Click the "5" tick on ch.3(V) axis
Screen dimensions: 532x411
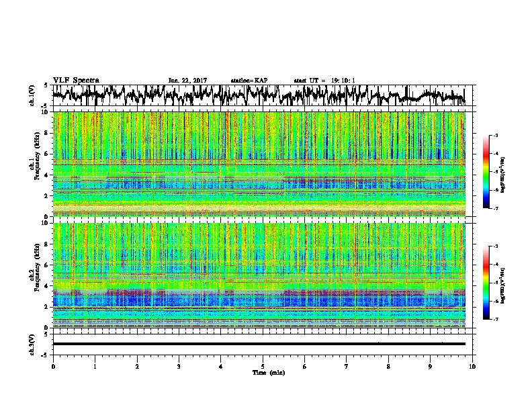click(x=46, y=334)
